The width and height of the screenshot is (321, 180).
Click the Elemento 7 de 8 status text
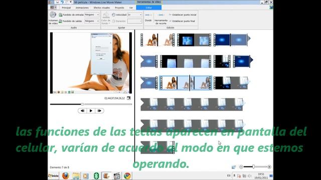coord(60,167)
